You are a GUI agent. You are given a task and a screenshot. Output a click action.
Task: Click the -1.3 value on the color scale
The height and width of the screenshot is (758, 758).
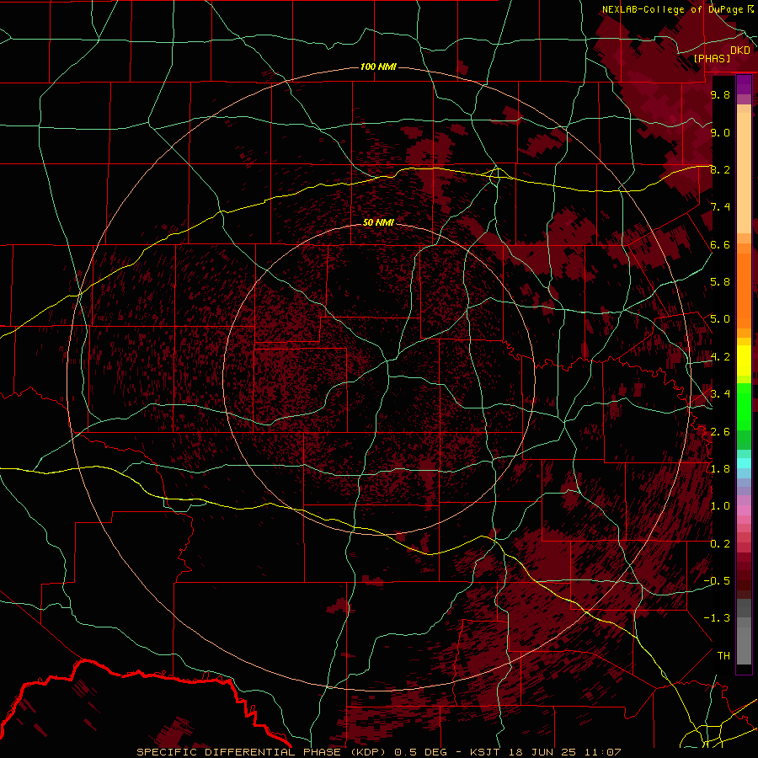click(717, 618)
